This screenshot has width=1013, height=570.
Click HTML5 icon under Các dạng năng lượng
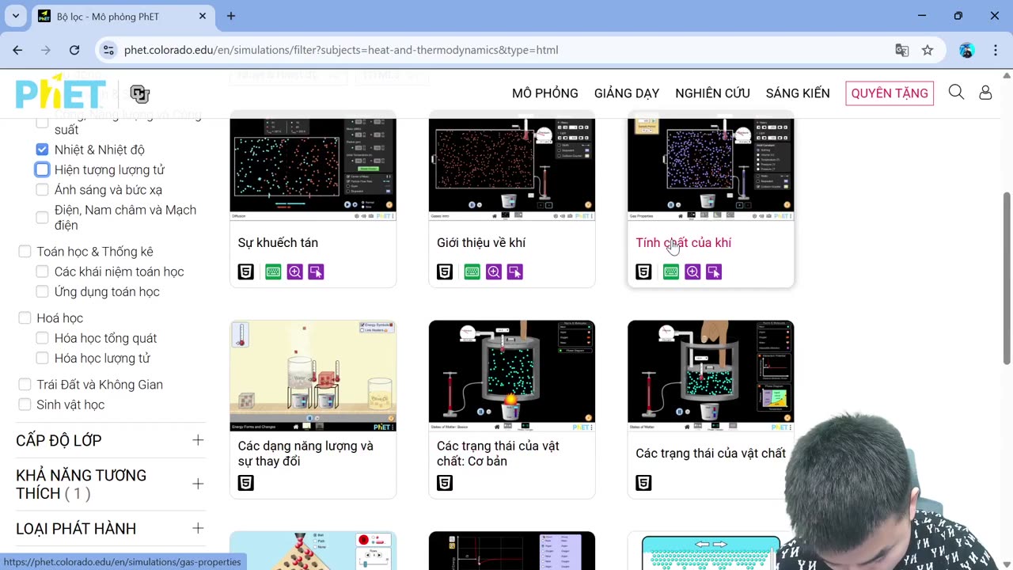[x=246, y=482]
